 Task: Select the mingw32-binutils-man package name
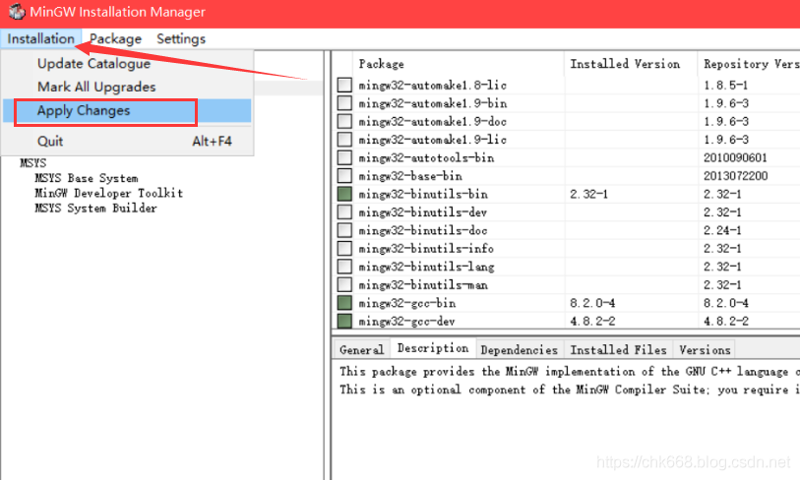[x=423, y=284]
